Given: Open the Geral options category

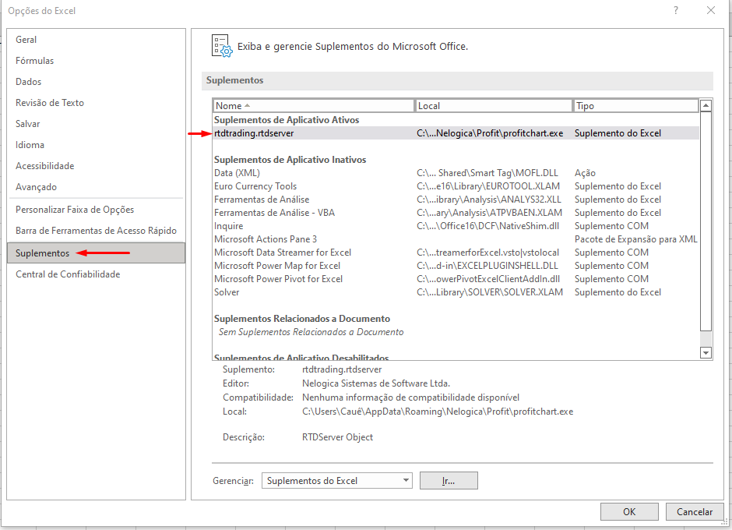Looking at the screenshot, I should point(96,40).
